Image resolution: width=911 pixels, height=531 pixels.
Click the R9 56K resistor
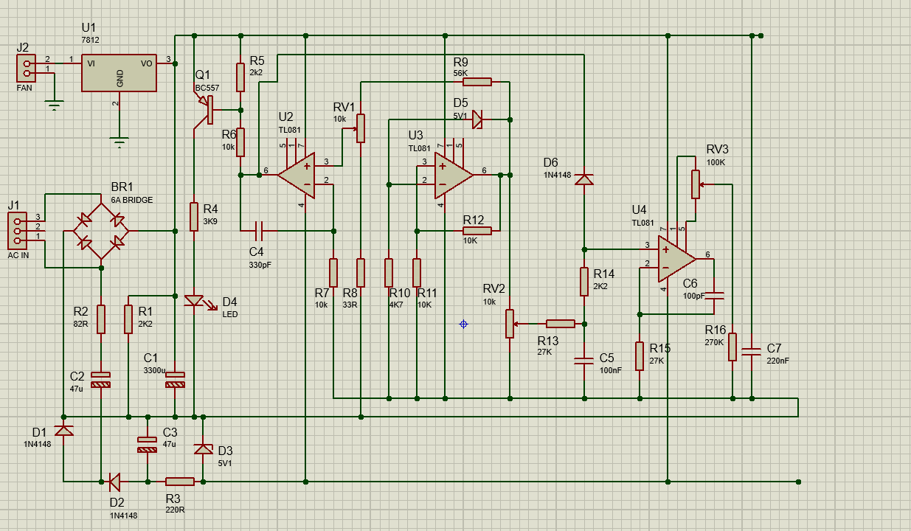coord(477,82)
